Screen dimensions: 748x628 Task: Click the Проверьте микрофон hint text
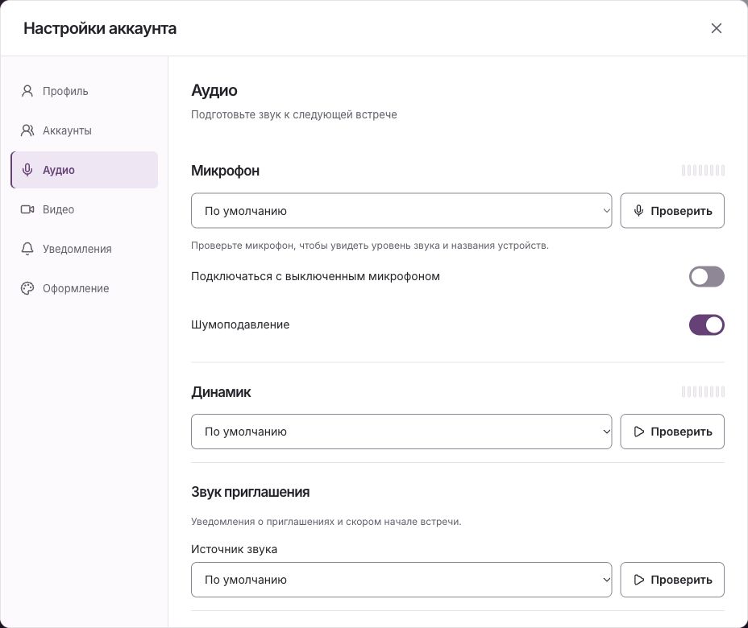point(370,246)
